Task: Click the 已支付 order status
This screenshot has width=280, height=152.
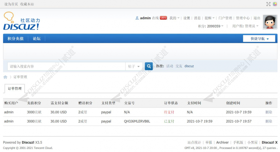Action: pos(169,121)
